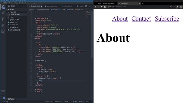Change indentation via Spaces: 2

(x=59, y=102)
